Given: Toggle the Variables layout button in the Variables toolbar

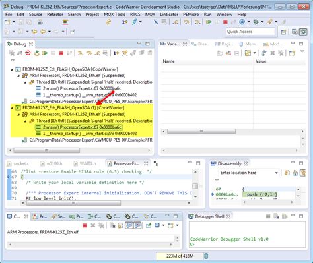Looking at the screenshot, I should point(248,53).
